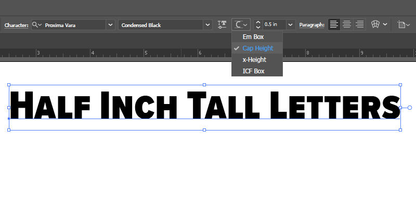Click the bottom-left handle of the text frame
The image size is (416, 208).
click(x=9, y=130)
